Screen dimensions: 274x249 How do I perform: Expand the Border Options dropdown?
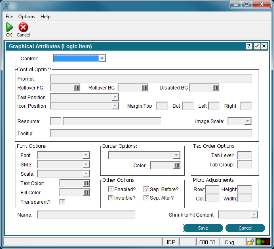tap(177, 155)
